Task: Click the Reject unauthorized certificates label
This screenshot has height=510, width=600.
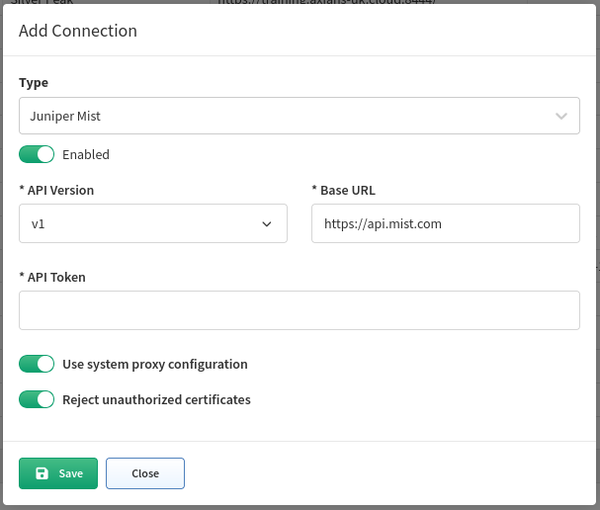Action: [x=156, y=400]
